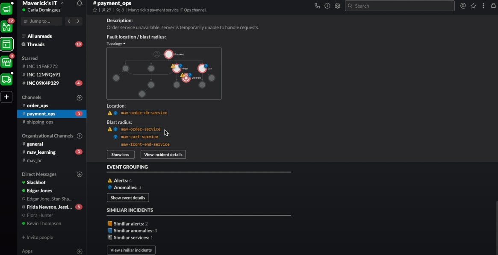Open channel settings gear icon
Screen dimensions: 498x255
click(x=337, y=6)
